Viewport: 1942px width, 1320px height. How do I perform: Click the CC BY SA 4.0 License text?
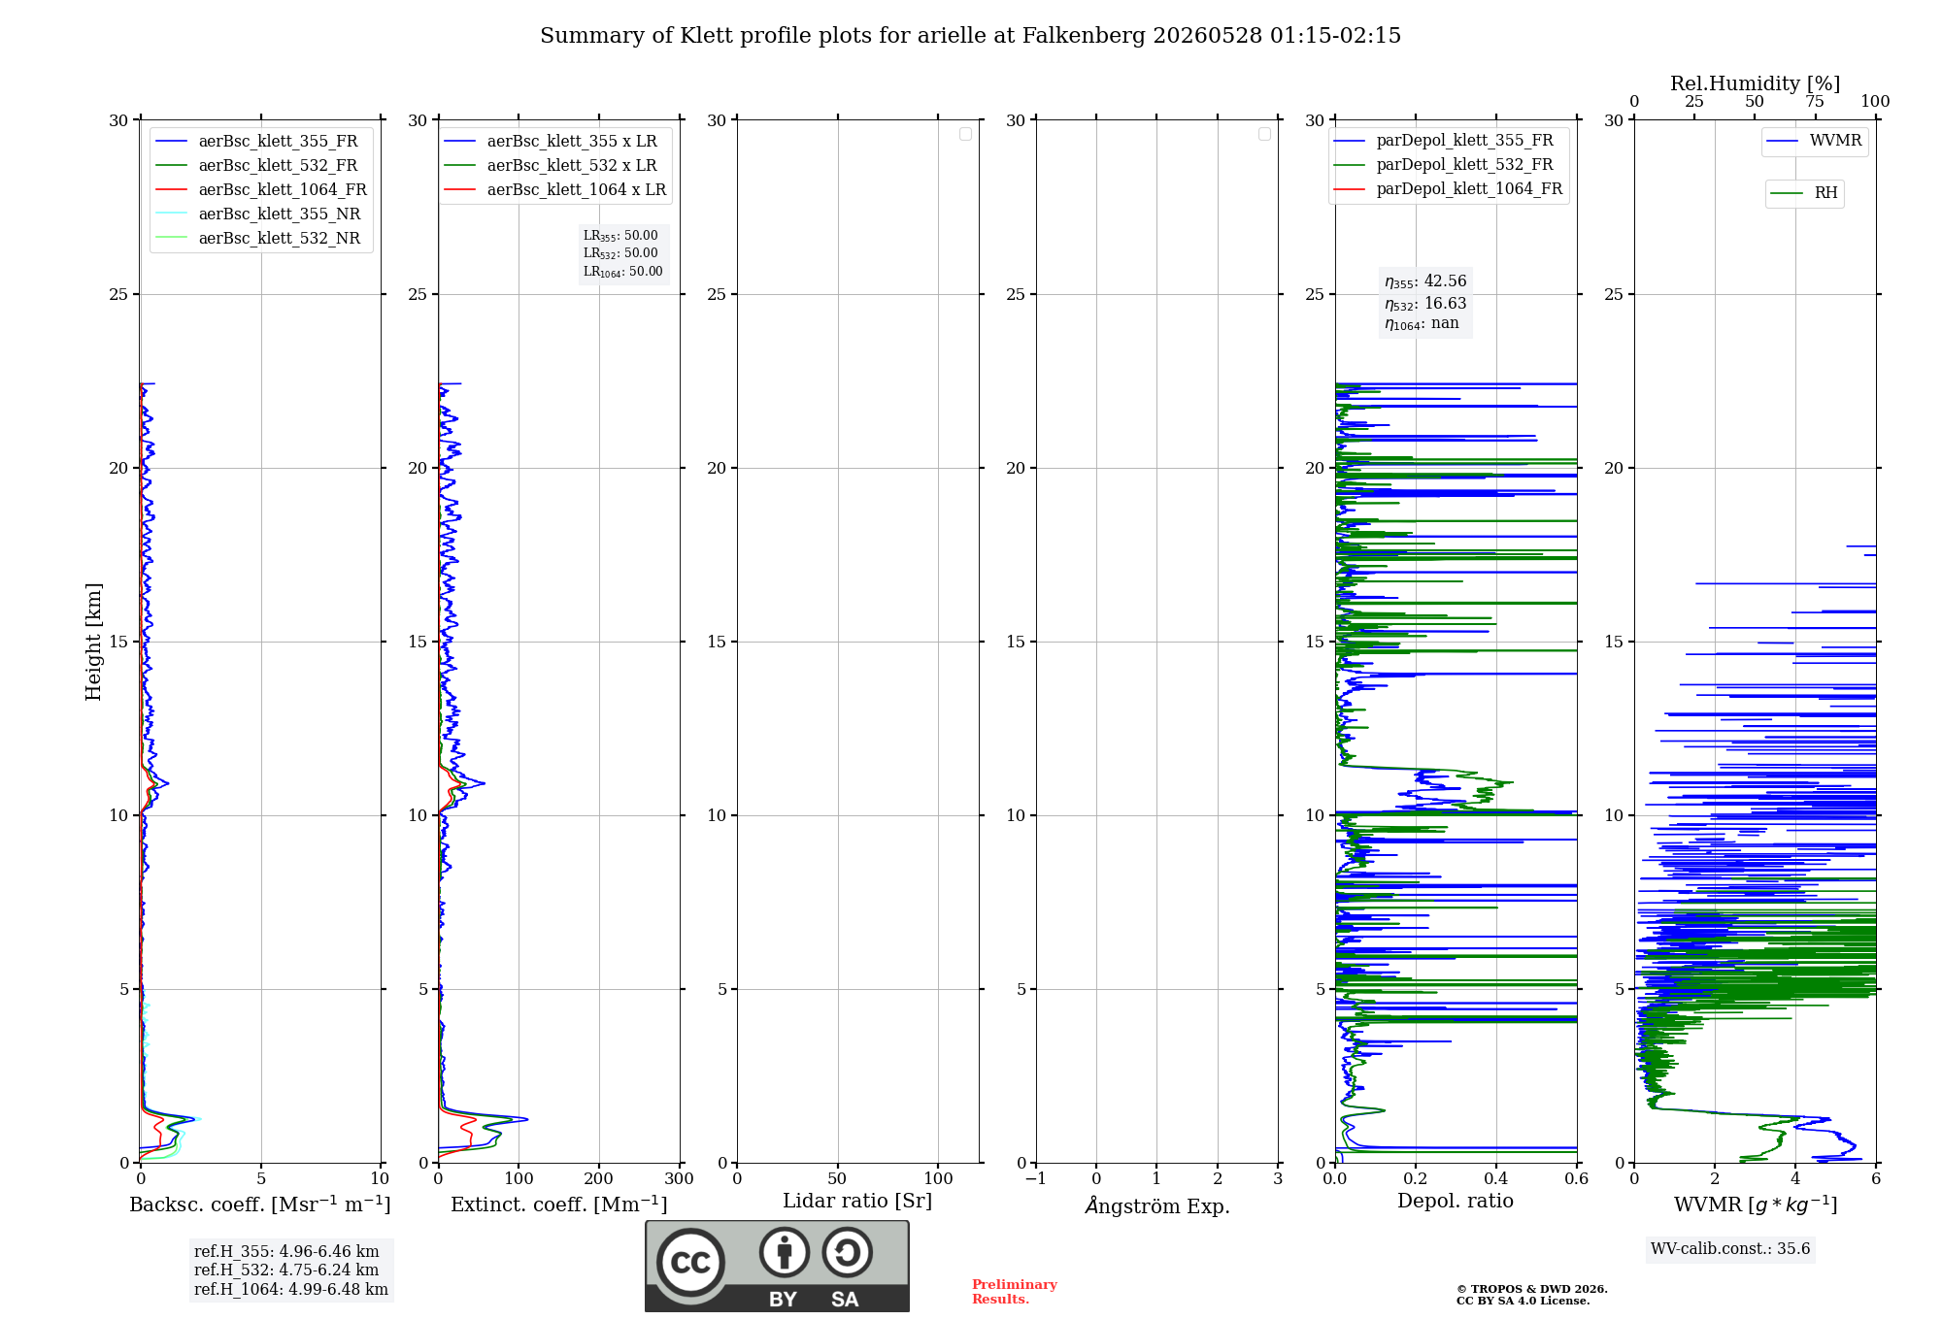[1523, 1301]
